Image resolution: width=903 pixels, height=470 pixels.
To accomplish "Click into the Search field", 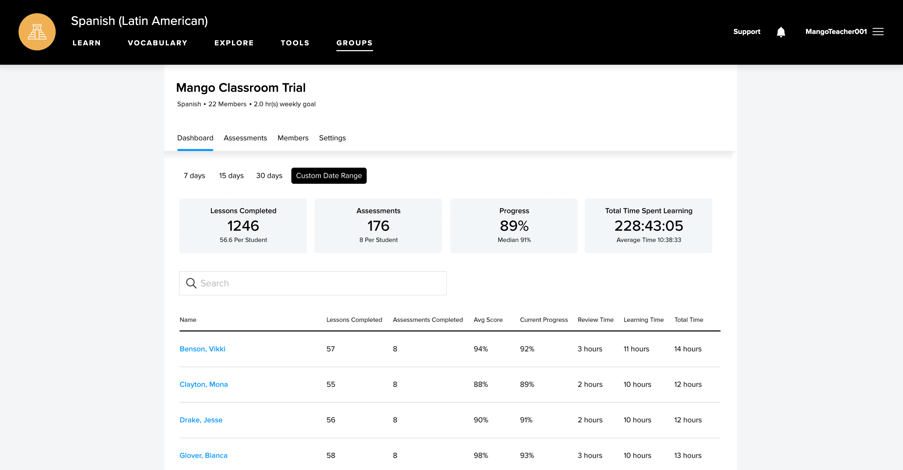I will [x=313, y=283].
